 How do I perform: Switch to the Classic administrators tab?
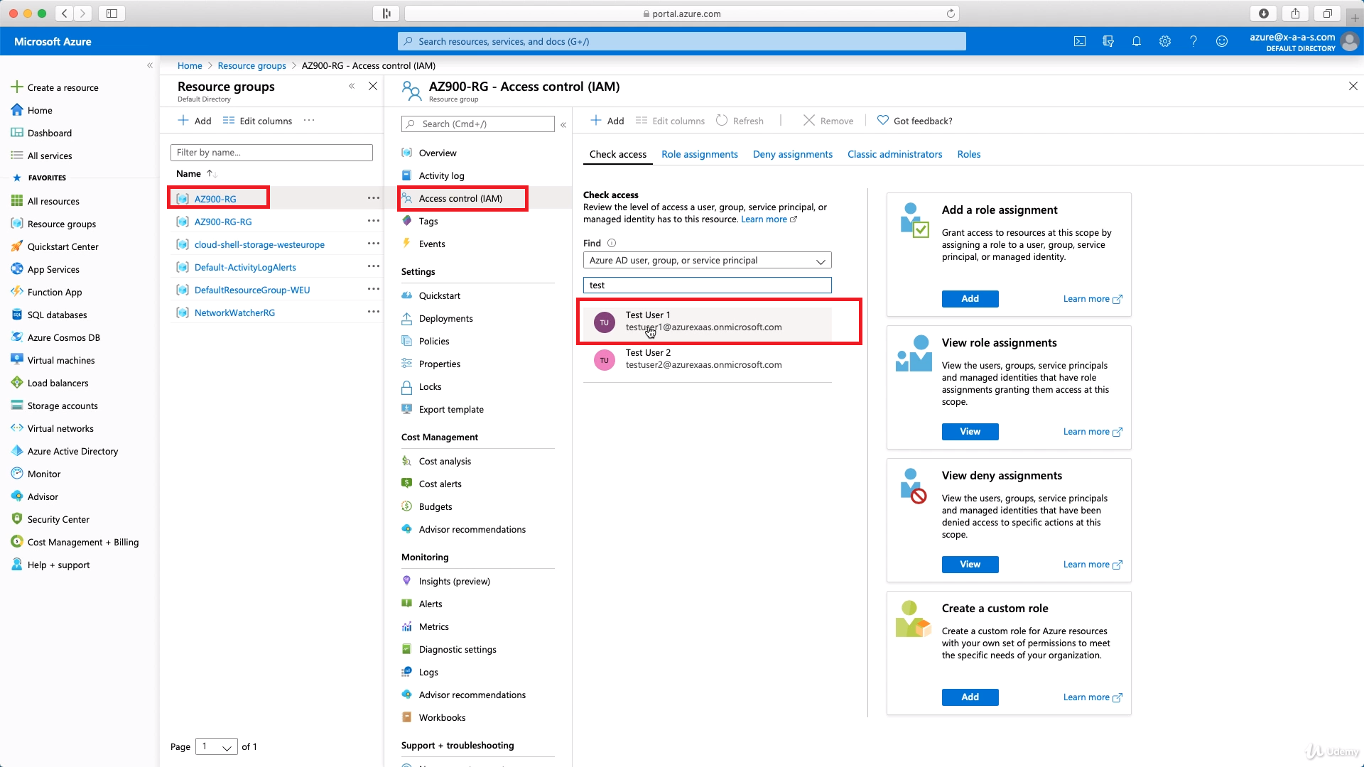(894, 154)
